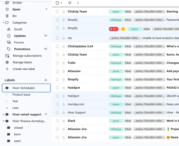This screenshot has height=146, width=179.
Task: Open the 'Unable to load analytics' email subject
Action: click(161, 38)
